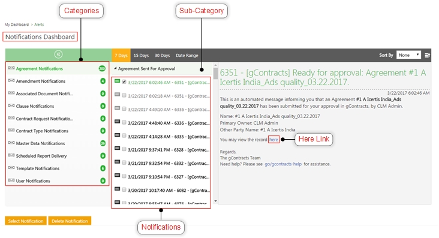Click envelope icon for Template Notifications
Screen dimensions: 439x238
click(11, 168)
